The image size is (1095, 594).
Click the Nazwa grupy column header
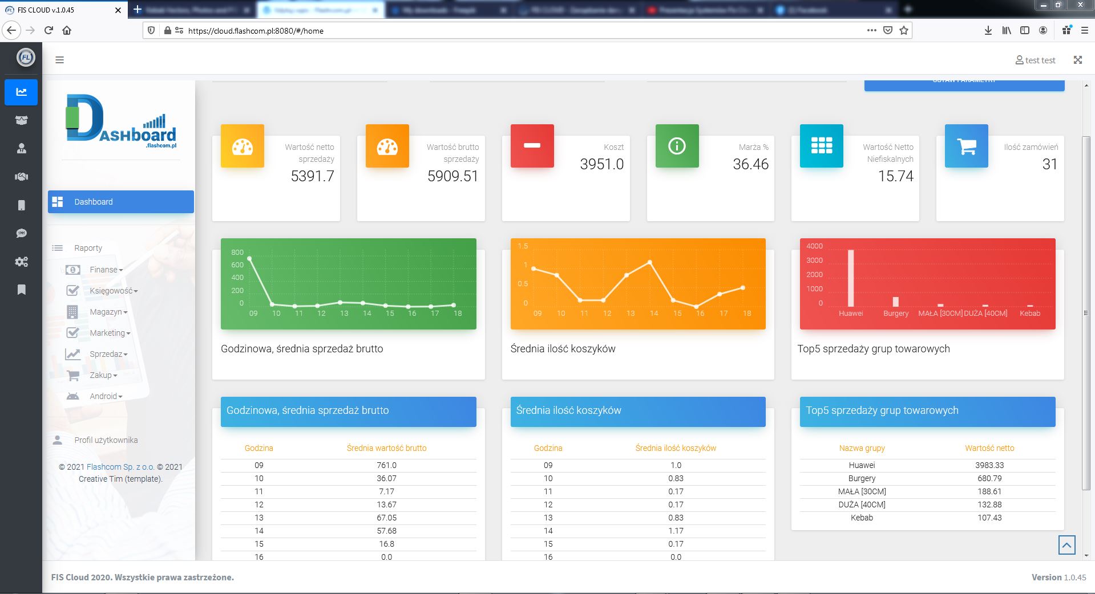tap(862, 448)
